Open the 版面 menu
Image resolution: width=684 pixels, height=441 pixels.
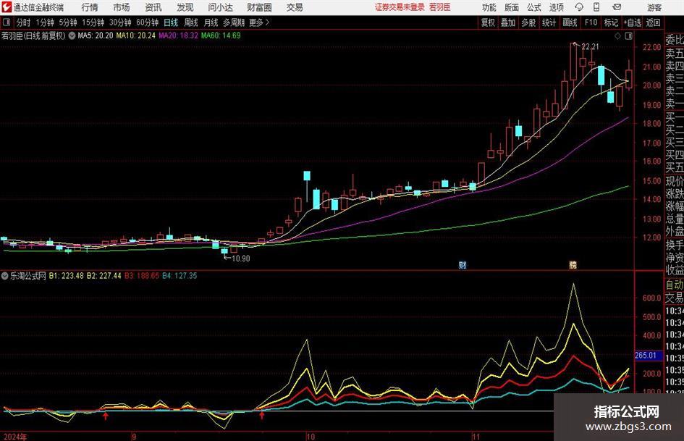pos(511,7)
